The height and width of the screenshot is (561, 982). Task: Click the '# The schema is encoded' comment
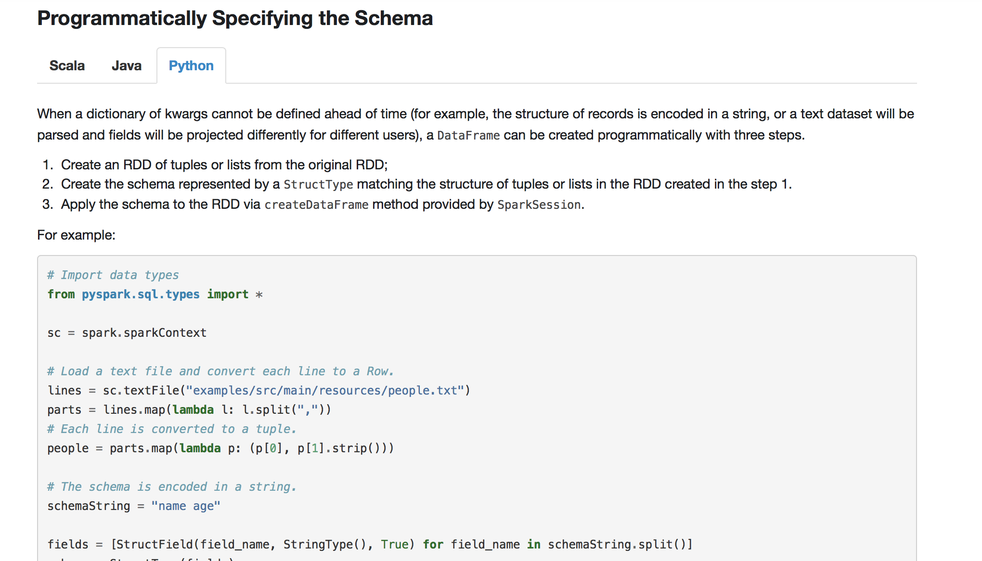pos(171,487)
